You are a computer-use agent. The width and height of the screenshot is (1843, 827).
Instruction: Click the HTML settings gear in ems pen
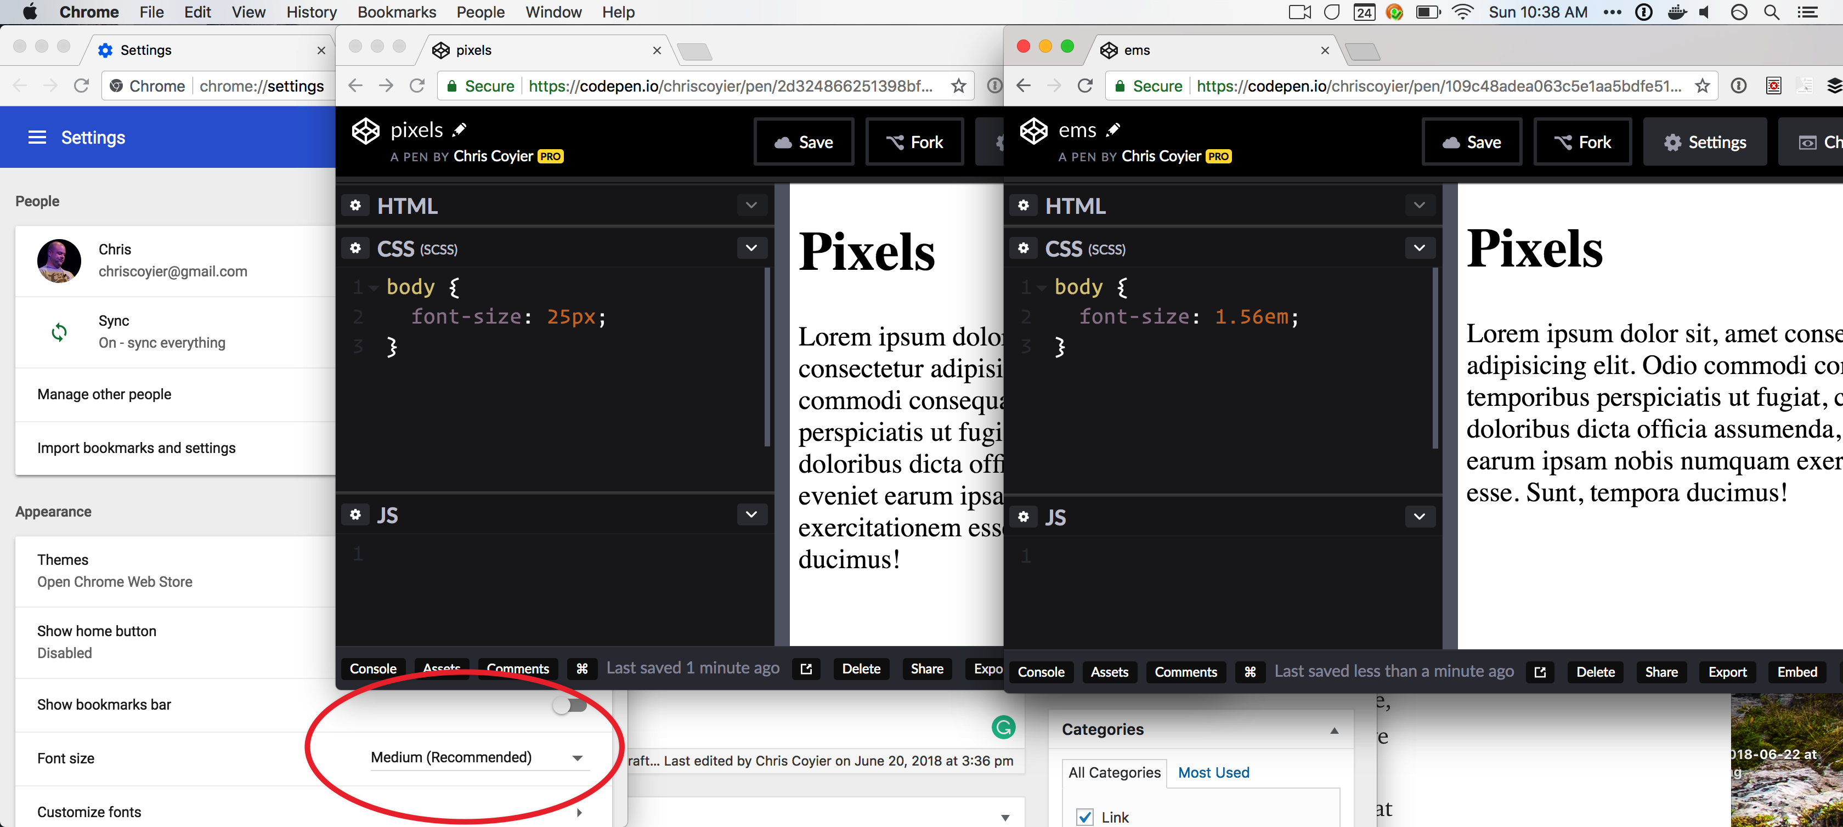click(1023, 205)
